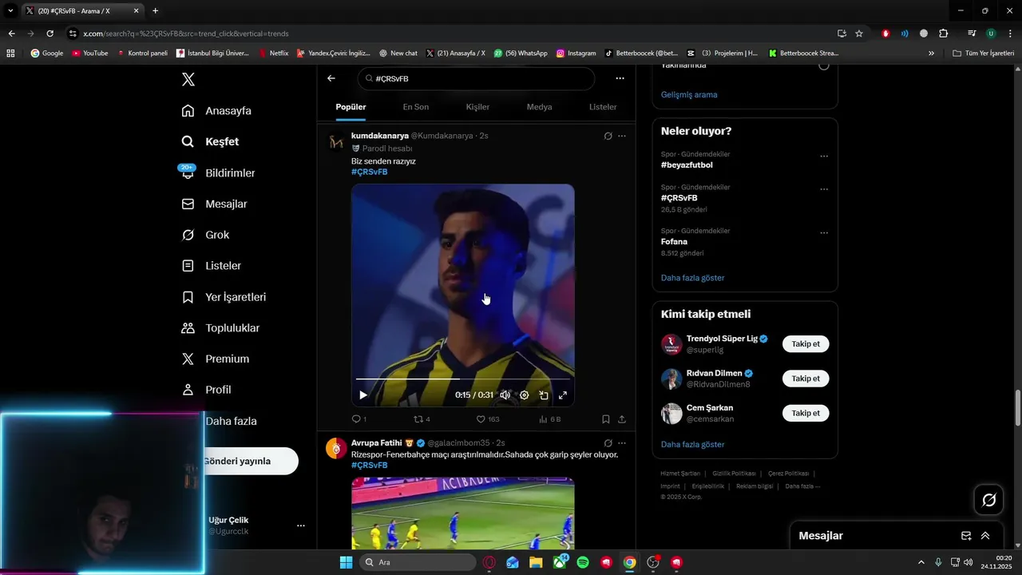Select the Popüler tab
The width and height of the screenshot is (1022, 575).
(x=351, y=107)
